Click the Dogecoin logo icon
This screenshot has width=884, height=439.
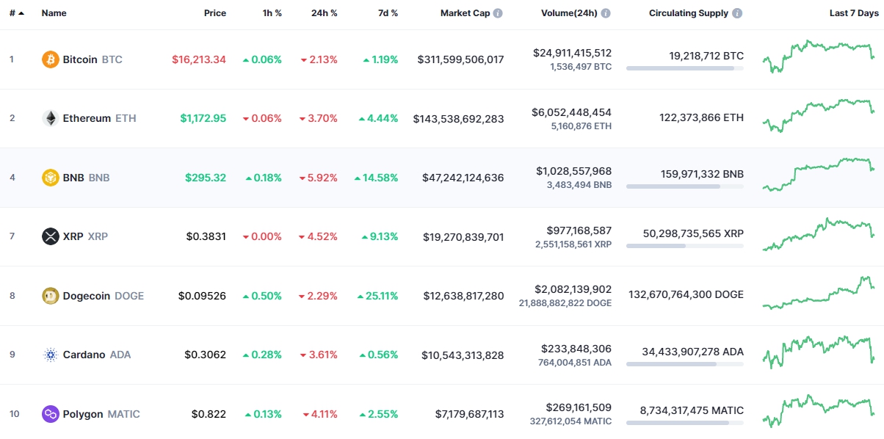click(51, 296)
